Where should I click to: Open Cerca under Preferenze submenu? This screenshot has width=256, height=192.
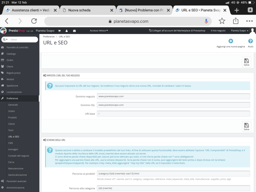11,162
